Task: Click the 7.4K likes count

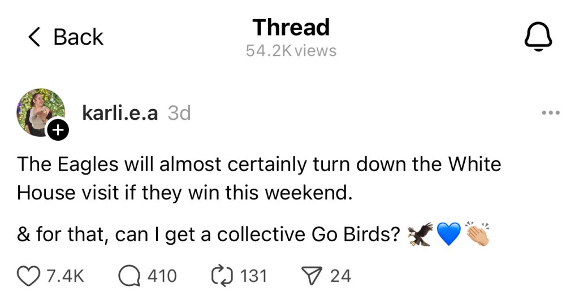Action: pyautogui.click(x=65, y=276)
